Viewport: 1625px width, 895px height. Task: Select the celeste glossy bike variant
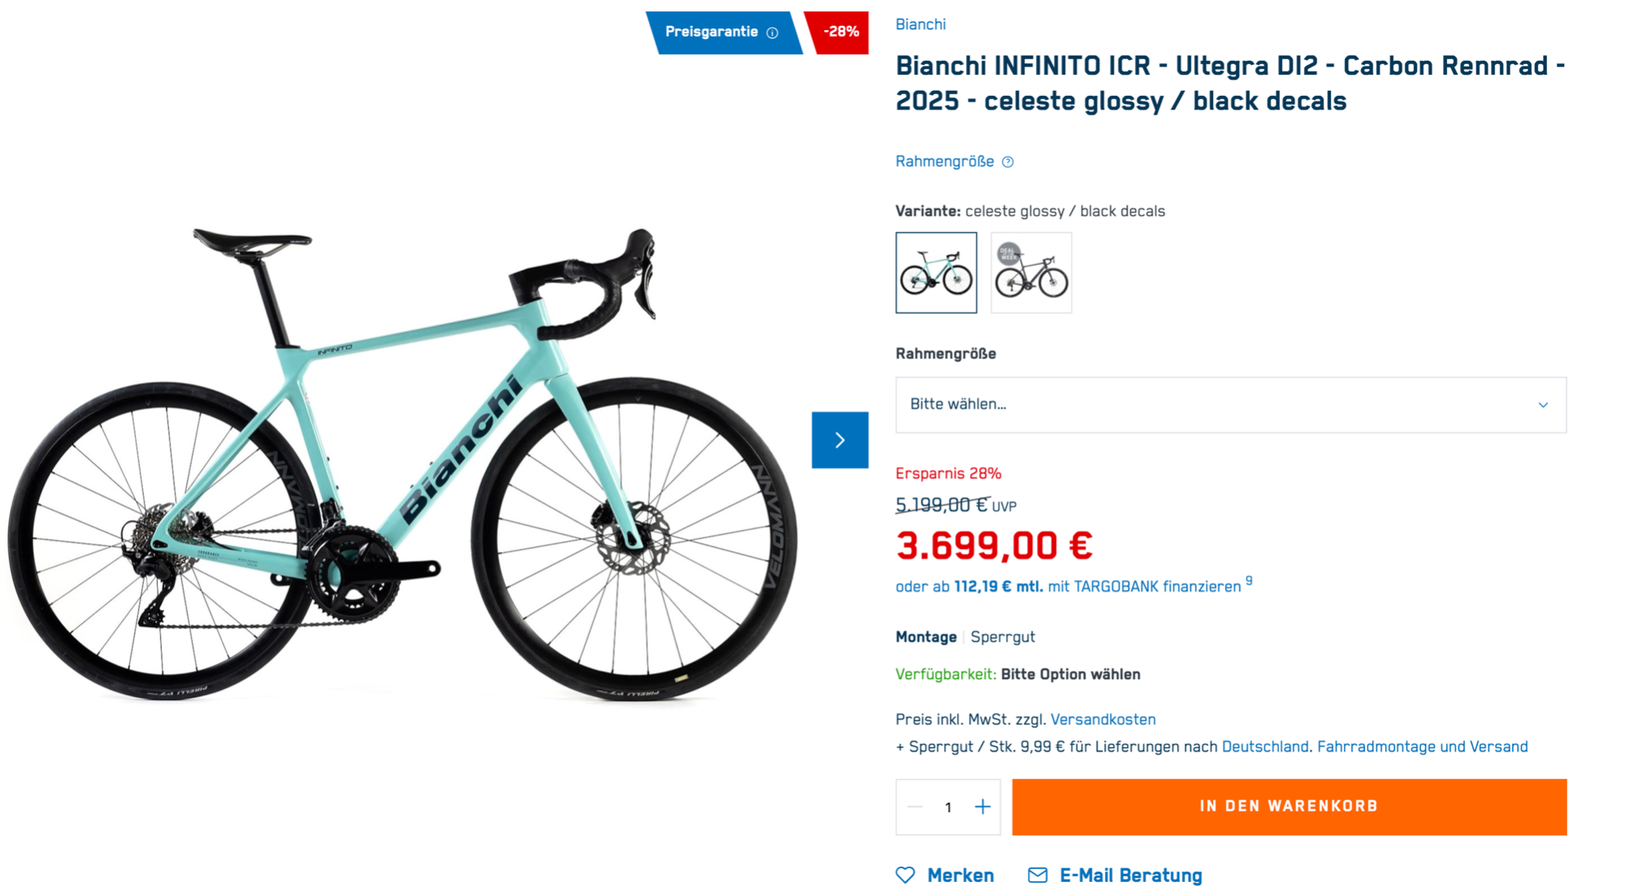coord(936,273)
